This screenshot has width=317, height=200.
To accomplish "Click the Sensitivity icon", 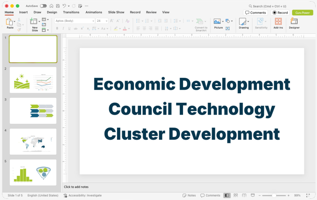I will point(260,21).
